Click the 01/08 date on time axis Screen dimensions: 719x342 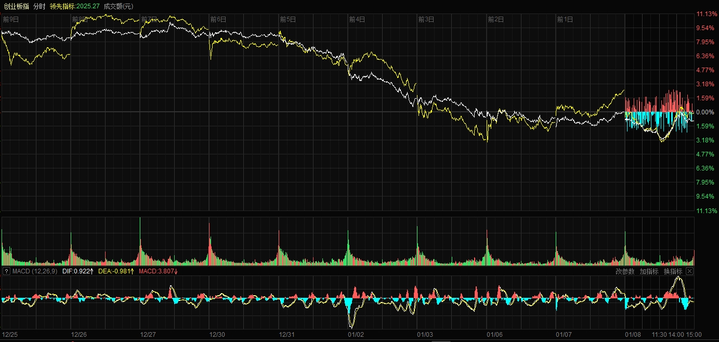point(633,335)
